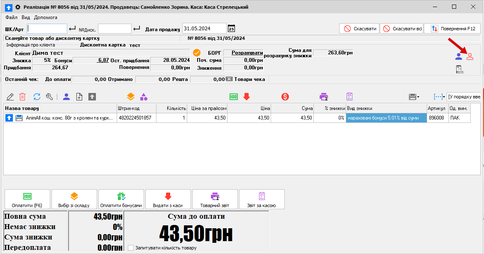This screenshot has height=254, width=484.
Task: Click the red outlined user icon
Action: [470, 56]
